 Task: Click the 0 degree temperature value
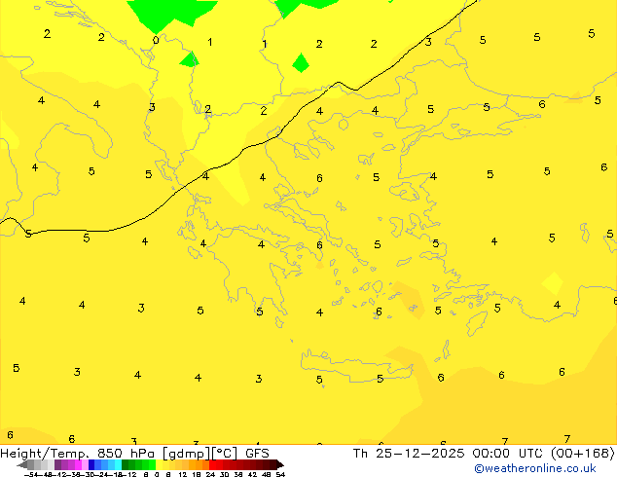[156, 41]
